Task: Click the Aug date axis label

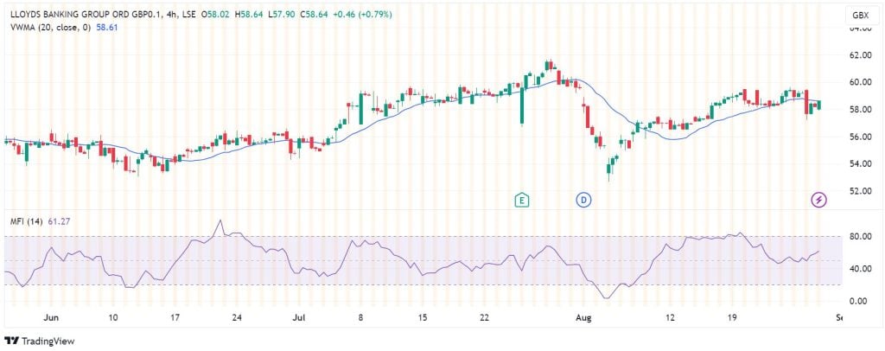Action: [585, 317]
